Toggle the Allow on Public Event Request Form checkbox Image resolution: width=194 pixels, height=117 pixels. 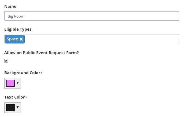pos(6,61)
